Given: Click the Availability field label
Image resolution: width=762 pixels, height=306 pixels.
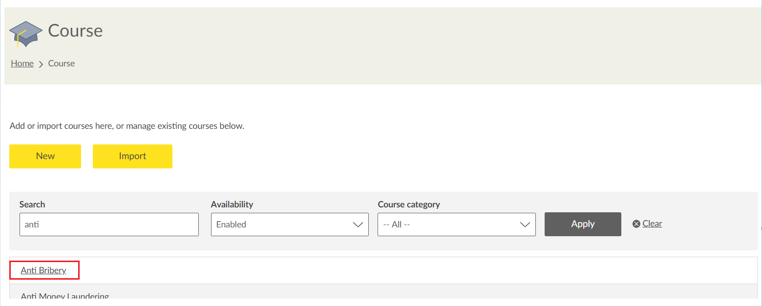Looking at the screenshot, I should [x=232, y=204].
